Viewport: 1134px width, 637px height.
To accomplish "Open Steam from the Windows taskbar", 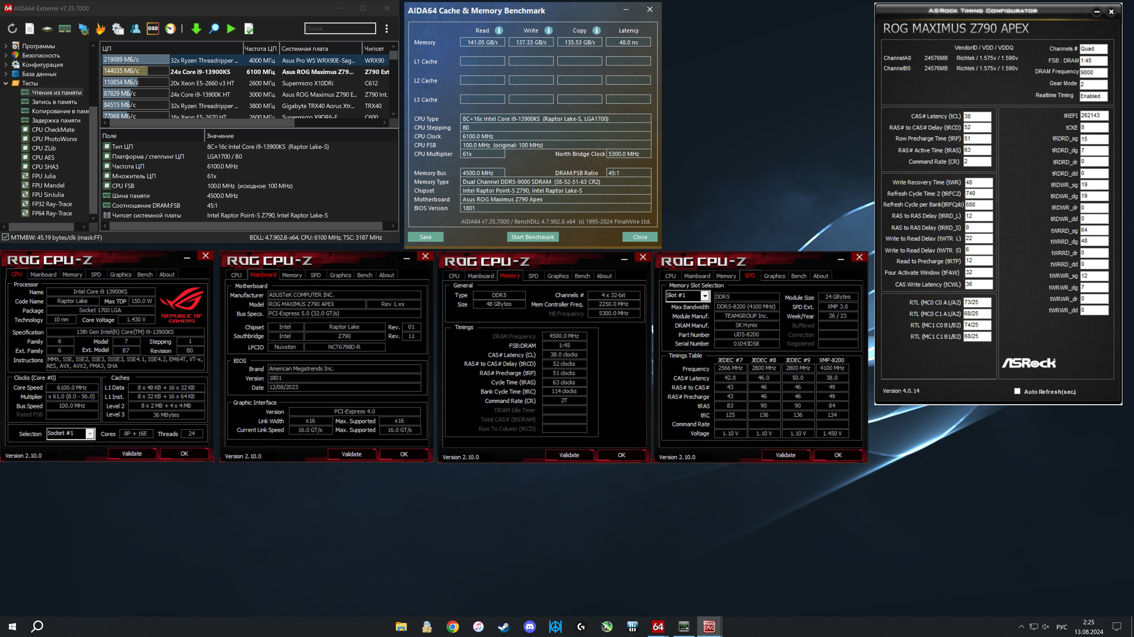I will pos(504,626).
